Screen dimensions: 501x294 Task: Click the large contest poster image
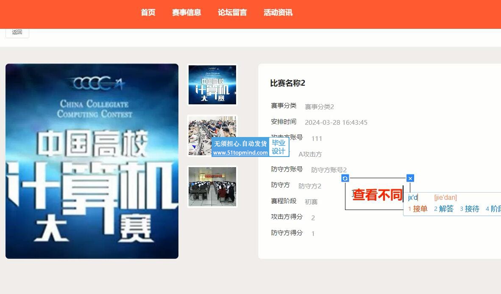click(92, 161)
